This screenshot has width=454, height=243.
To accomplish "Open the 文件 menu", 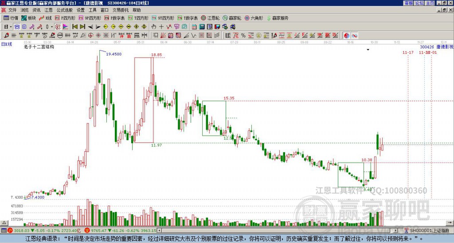I will [12, 10].
